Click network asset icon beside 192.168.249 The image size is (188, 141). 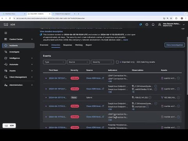tap(162, 98)
